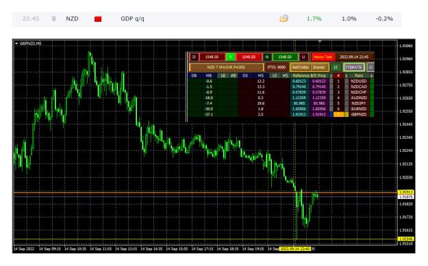The height and width of the screenshot is (266, 428).
Task: Click the D button in the panel
Action: [194, 57]
